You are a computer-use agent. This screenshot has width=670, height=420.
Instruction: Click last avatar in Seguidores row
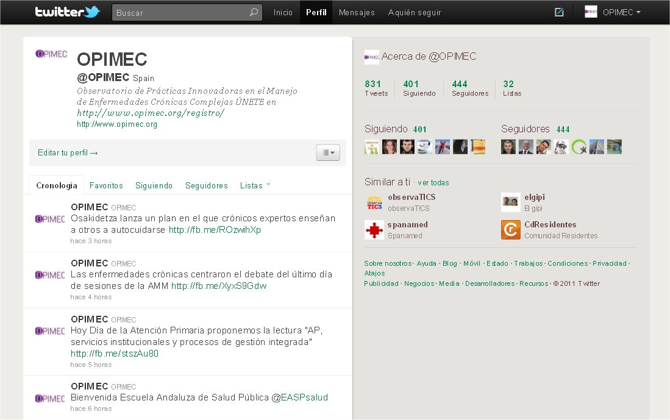[615, 146]
